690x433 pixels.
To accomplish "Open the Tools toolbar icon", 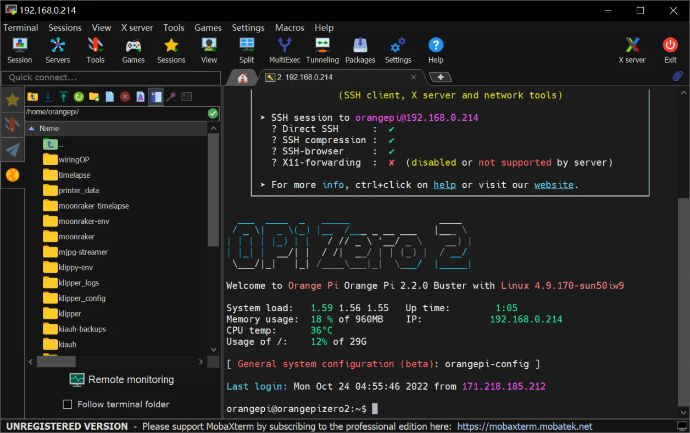I will click(95, 50).
